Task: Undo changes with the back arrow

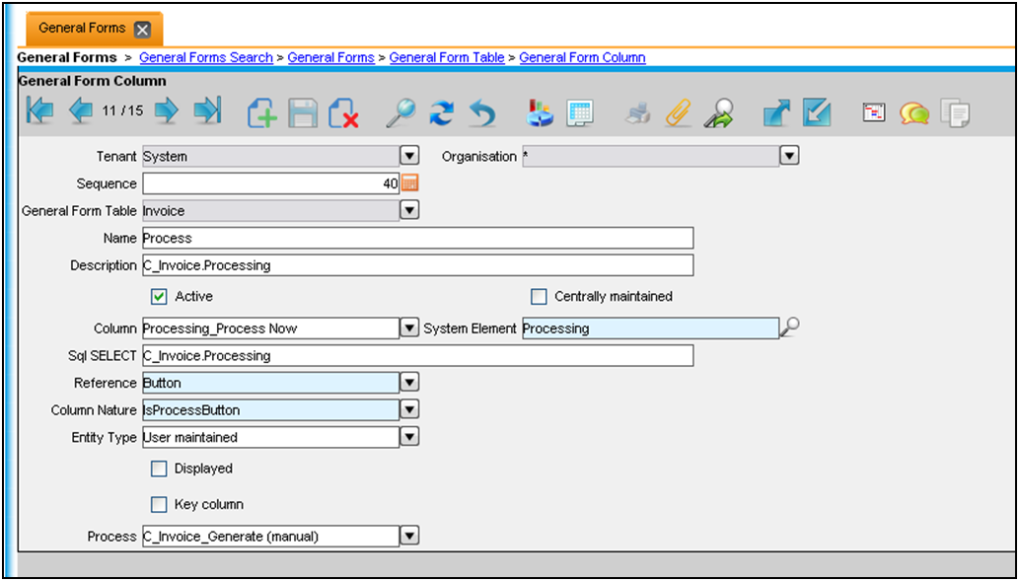Action: [x=481, y=112]
